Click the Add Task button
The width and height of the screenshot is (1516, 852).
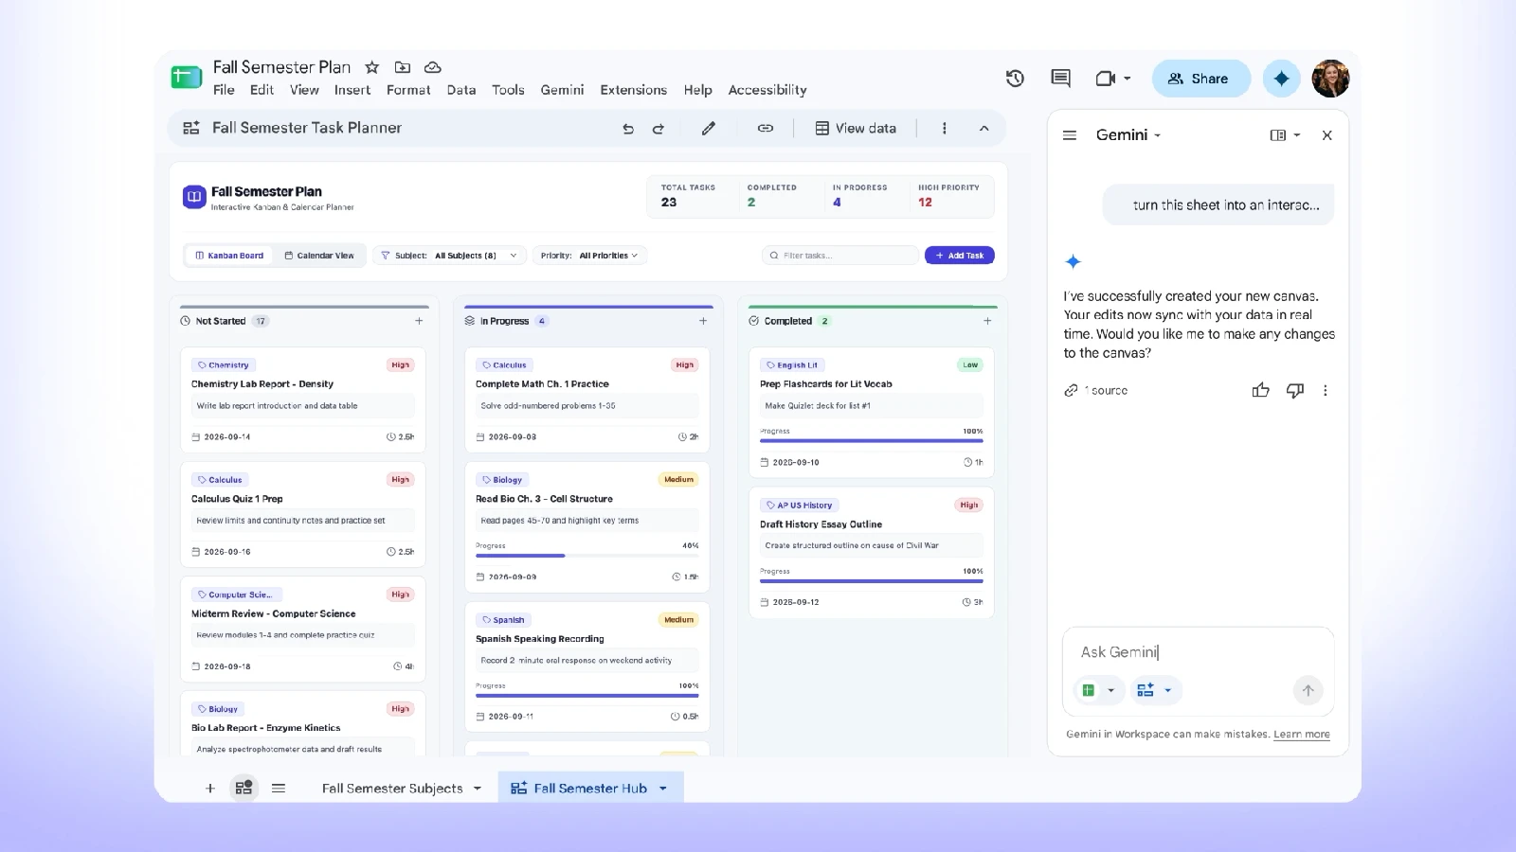pos(959,256)
